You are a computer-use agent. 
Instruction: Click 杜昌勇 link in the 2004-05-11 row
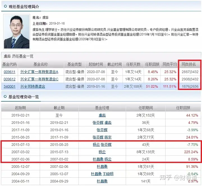[x=102, y=181]
